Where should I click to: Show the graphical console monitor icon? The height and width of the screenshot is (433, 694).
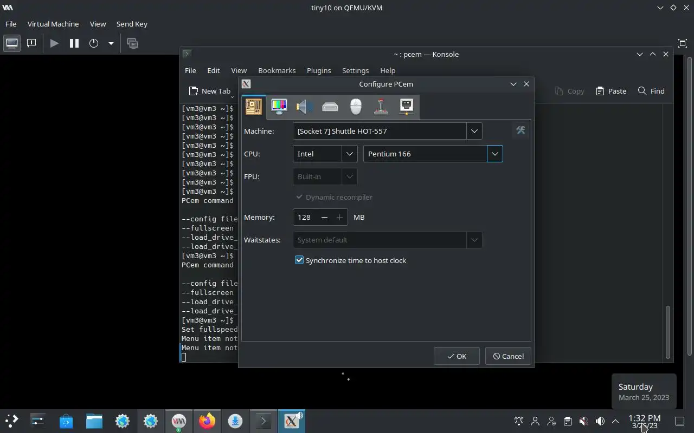(x=11, y=43)
